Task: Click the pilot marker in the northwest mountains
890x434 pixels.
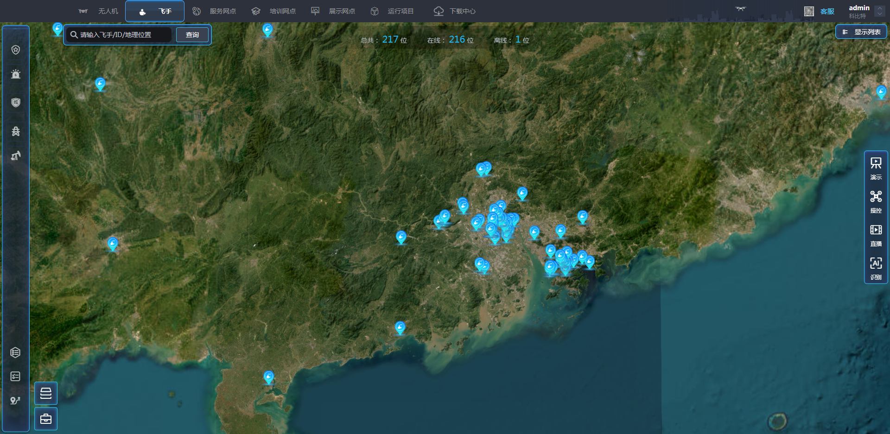Action: (x=100, y=84)
